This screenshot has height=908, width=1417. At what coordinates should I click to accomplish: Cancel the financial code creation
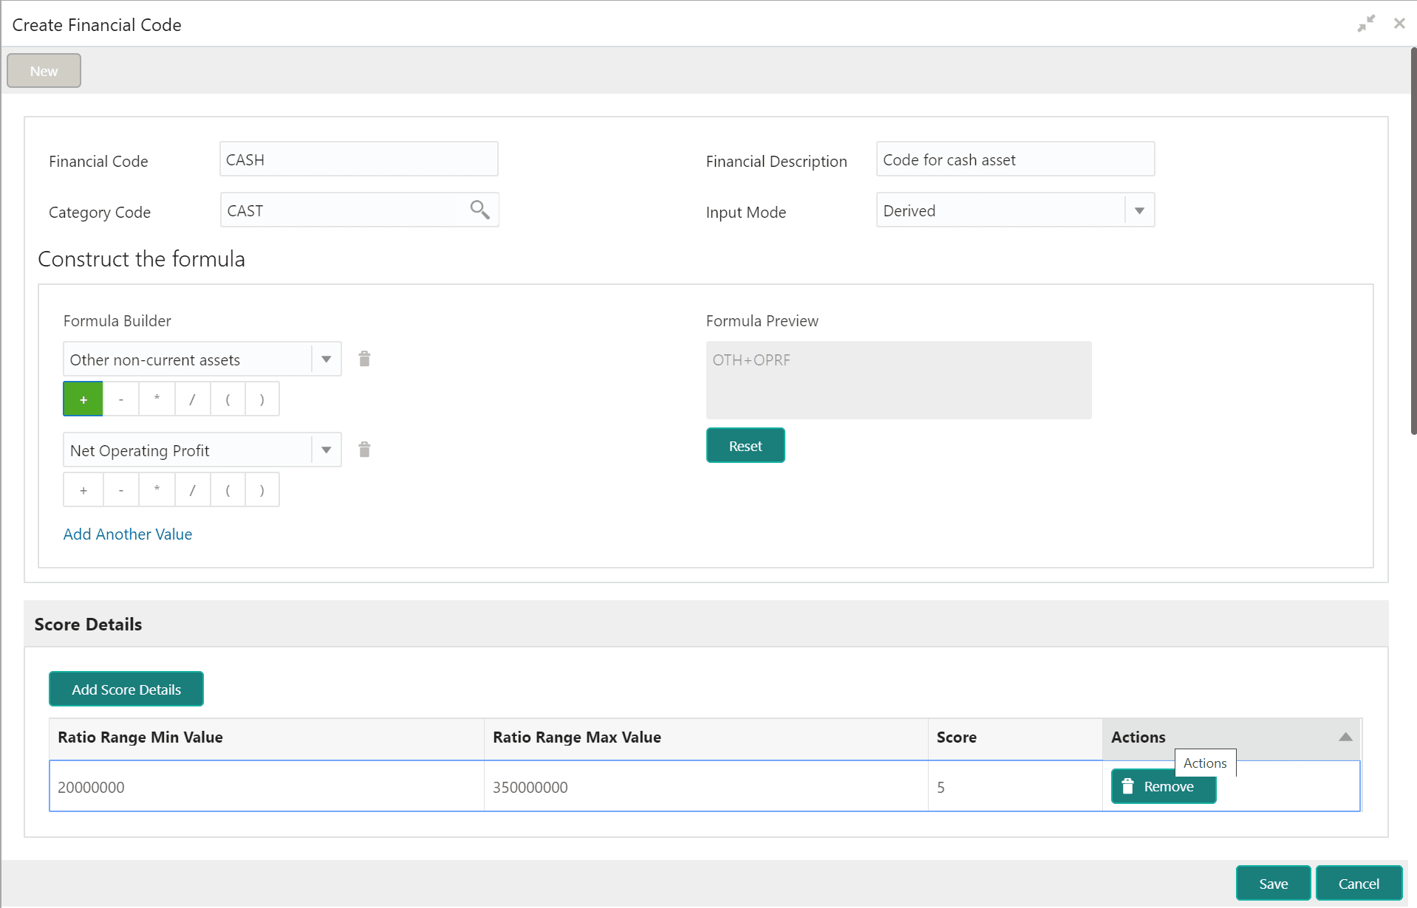click(1359, 884)
